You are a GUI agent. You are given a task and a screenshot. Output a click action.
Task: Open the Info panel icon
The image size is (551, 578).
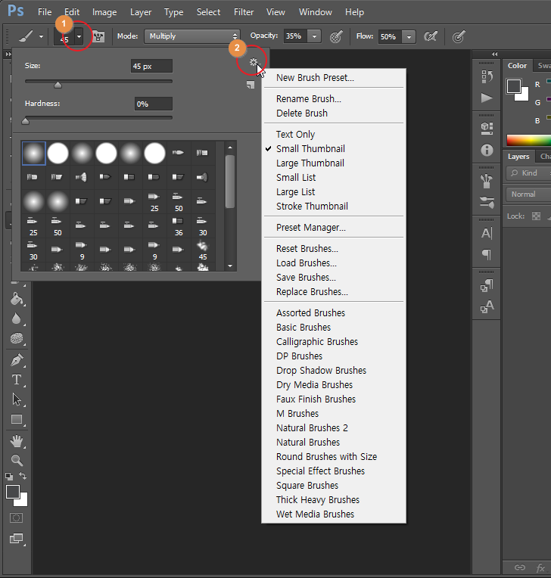[x=487, y=150]
